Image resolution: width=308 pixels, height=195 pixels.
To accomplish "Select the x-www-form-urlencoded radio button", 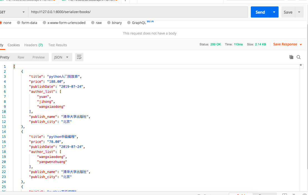I will [44, 23].
